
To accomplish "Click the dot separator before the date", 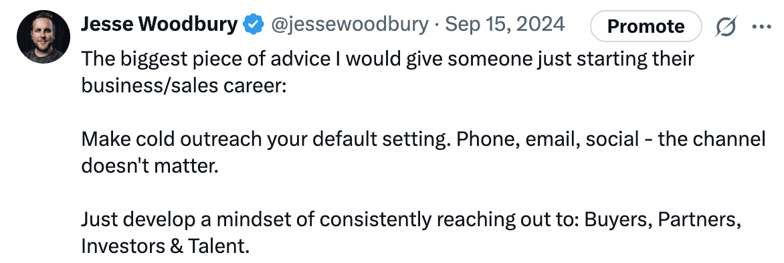I will [x=437, y=25].
